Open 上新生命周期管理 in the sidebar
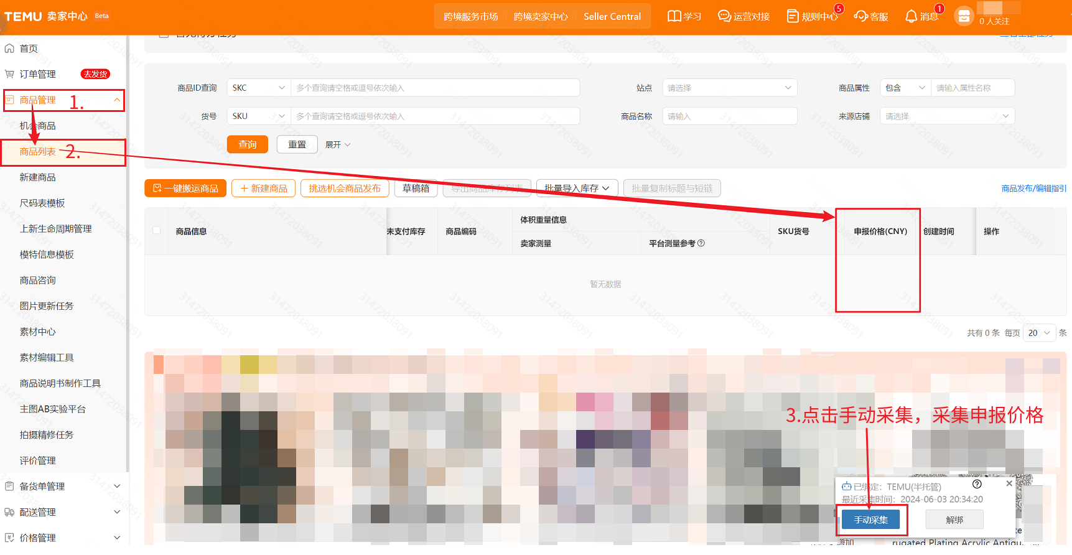1072x555 pixels. click(56, 229)
